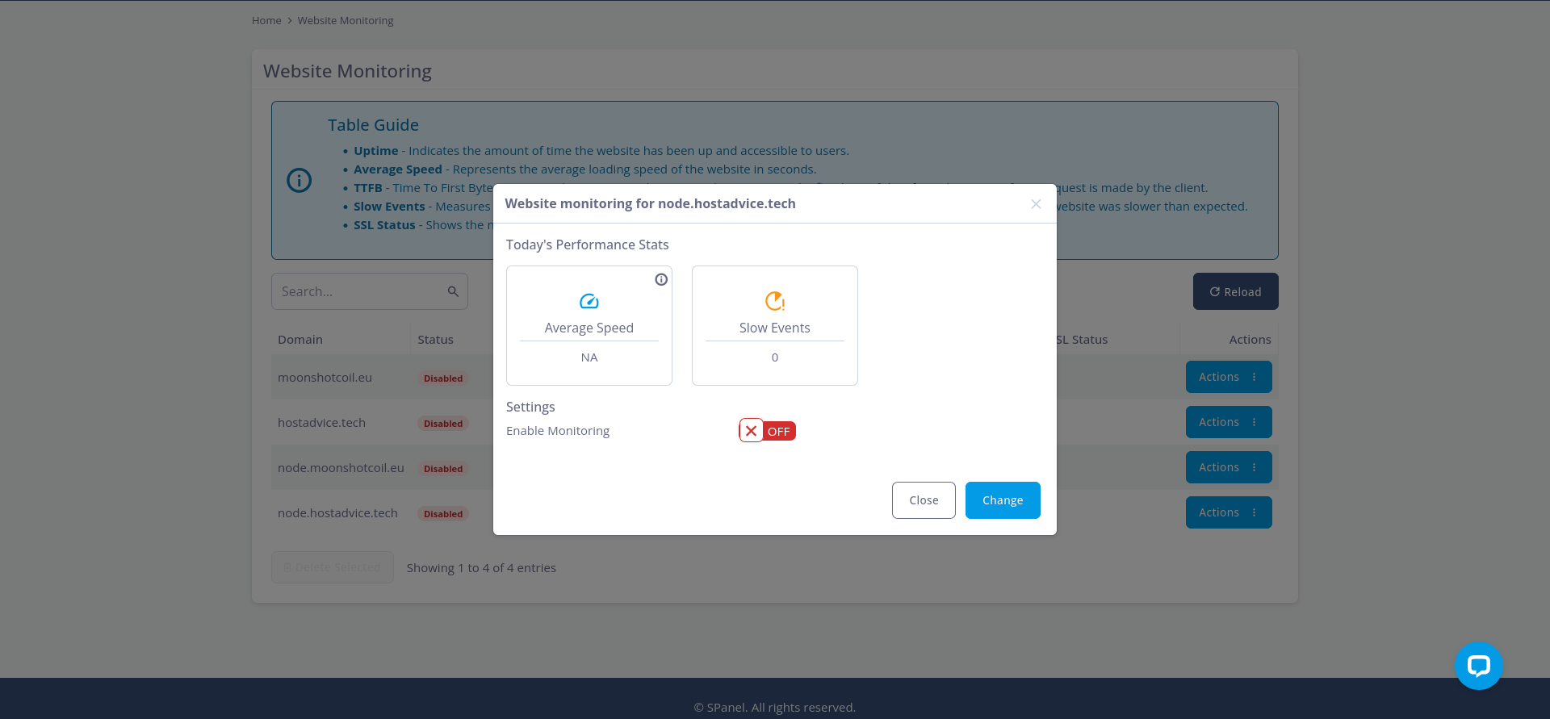
Task: Click the Average Speed value NA
Action: [589, 357]
